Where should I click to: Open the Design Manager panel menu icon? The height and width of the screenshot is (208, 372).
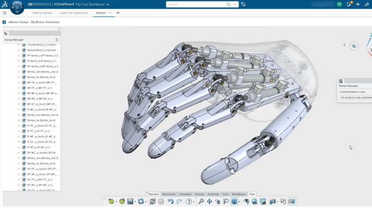point(57,40)
